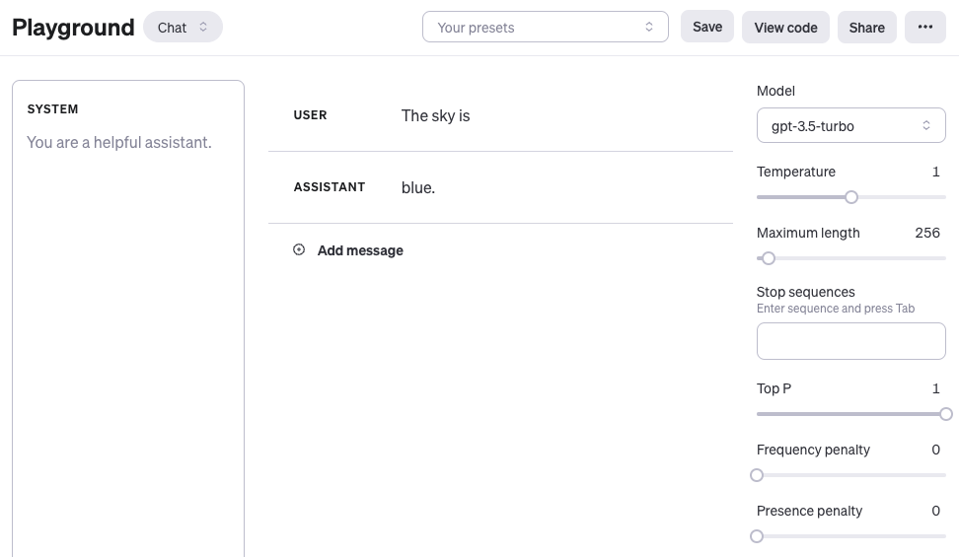Click the Maximum length slider handle

769,258
